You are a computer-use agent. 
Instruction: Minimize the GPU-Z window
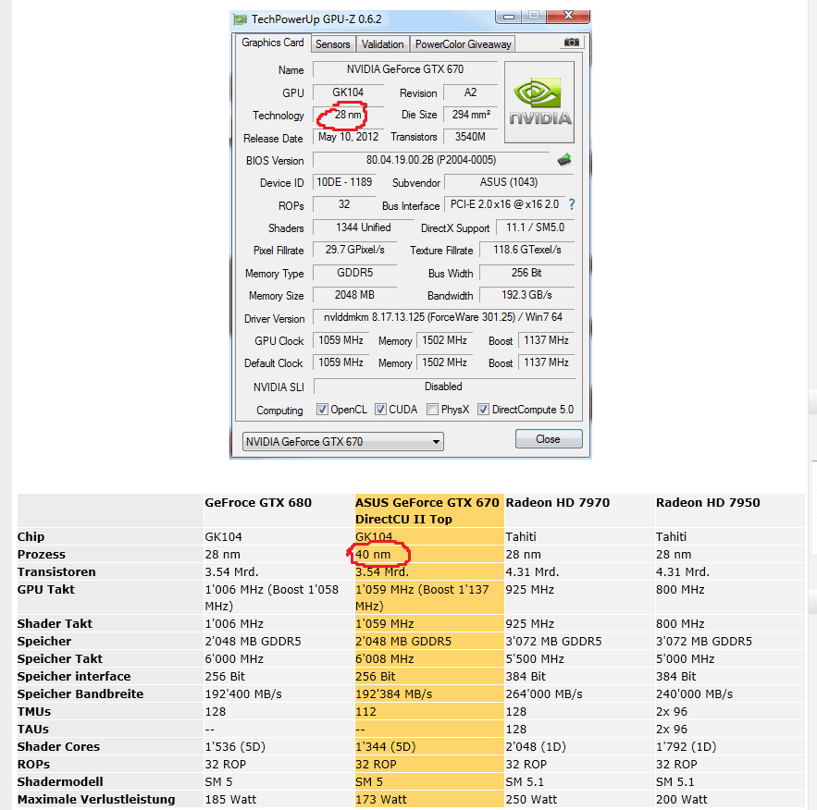click(x=508, y=16)
